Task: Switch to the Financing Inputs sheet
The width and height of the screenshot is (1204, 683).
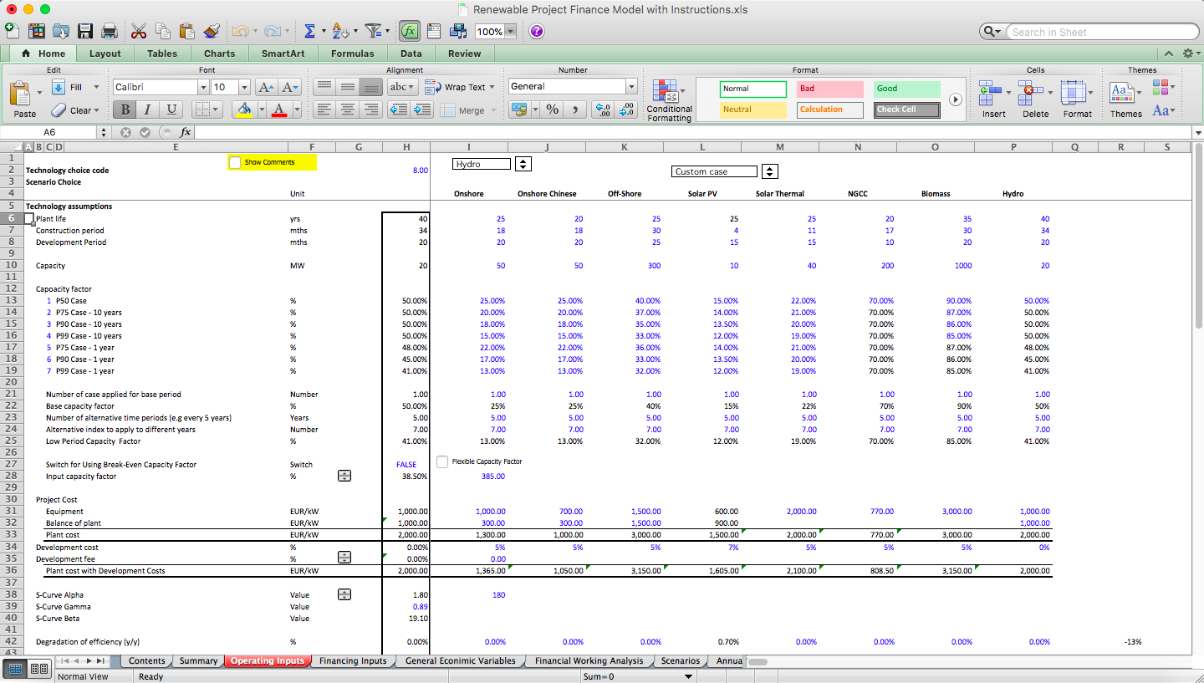Action: click(353, 660)
